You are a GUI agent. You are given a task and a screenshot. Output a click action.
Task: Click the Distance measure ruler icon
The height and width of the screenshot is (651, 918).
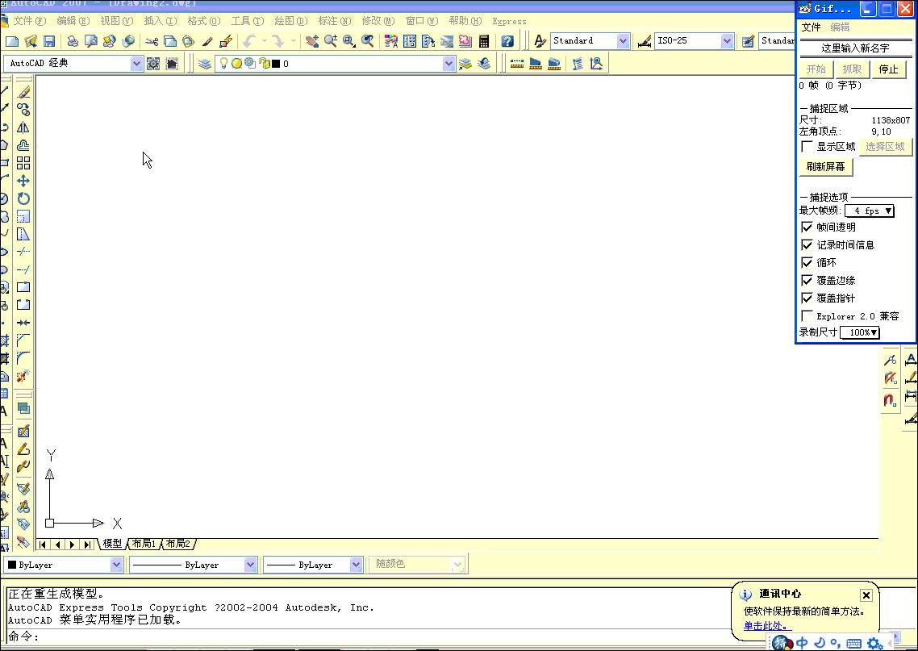517,64
